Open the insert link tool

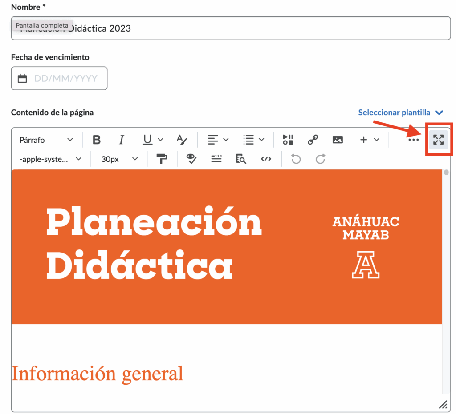click(x=313, y=140)
